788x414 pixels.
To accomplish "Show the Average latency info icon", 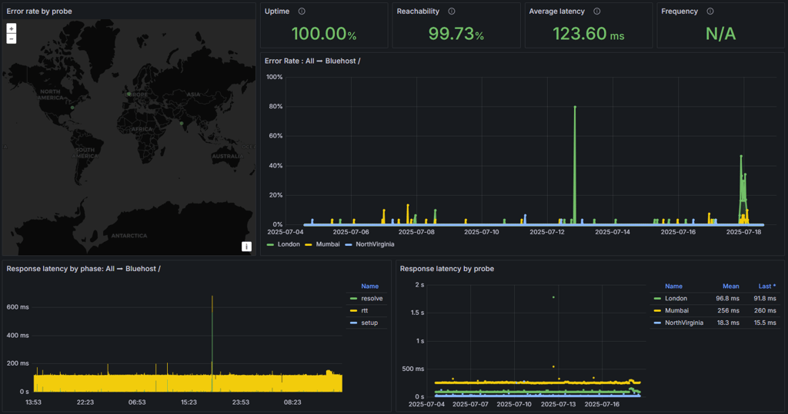I will (597, 11).
